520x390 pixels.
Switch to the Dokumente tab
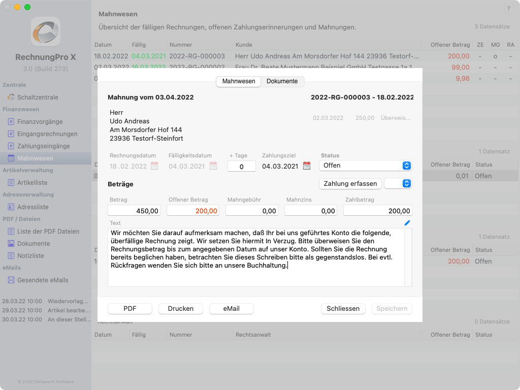pyautogui.click(x=282, y=81)
